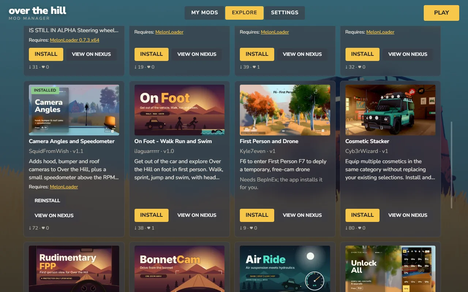View Cosmetic Stacker on Nexus
The width and height of the screenshot is (468, 292).
point(408,215)
